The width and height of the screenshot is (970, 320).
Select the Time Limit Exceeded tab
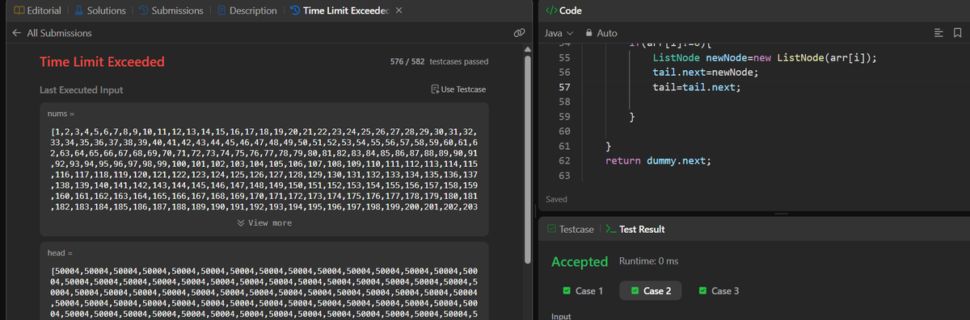[x=339, y=10]
